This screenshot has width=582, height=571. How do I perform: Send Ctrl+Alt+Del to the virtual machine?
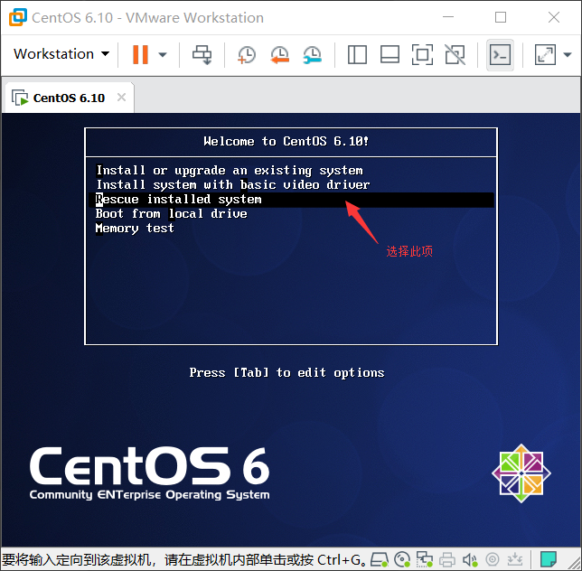(202, 54)
